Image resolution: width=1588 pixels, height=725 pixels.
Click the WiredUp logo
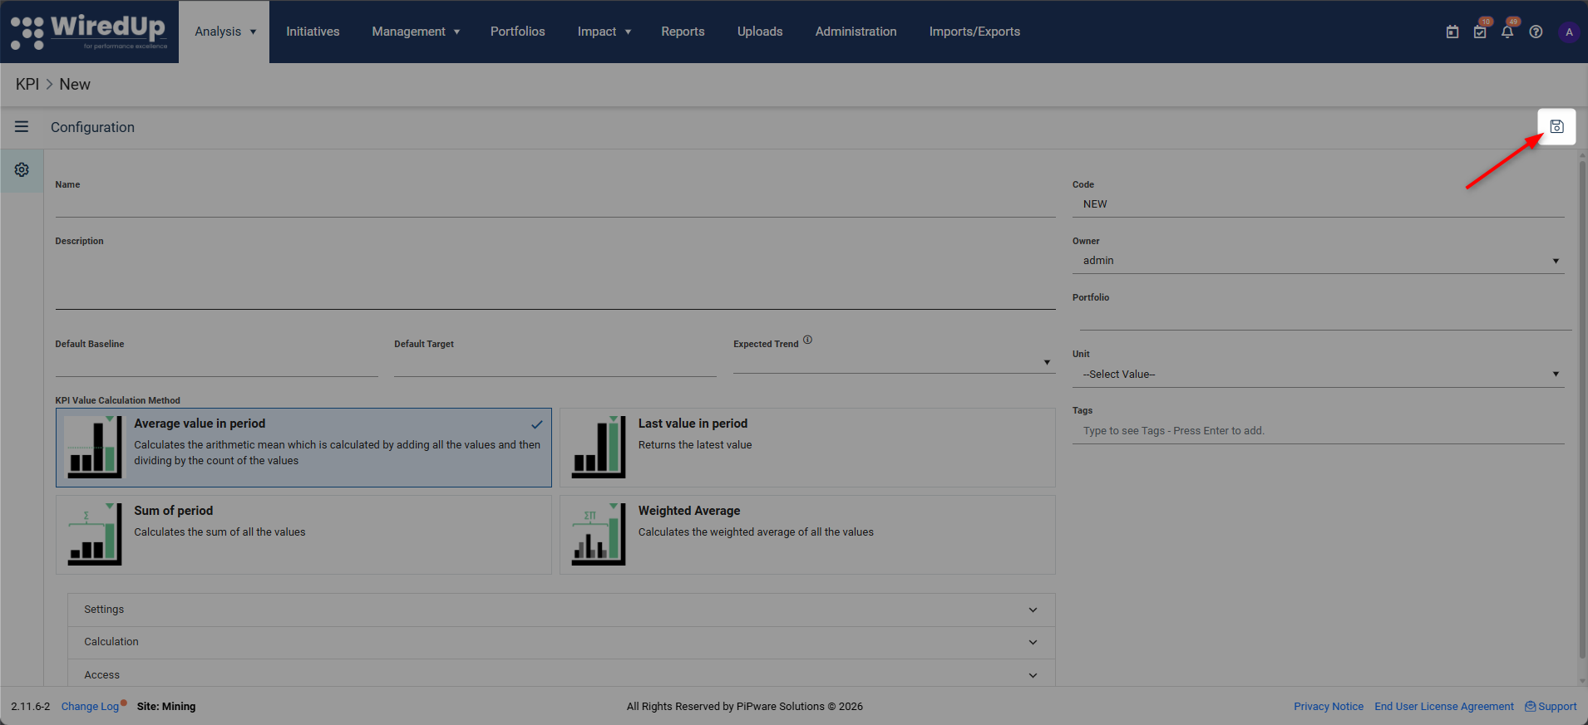(89, 32)
